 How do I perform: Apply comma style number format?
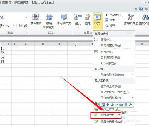(13, 26)
